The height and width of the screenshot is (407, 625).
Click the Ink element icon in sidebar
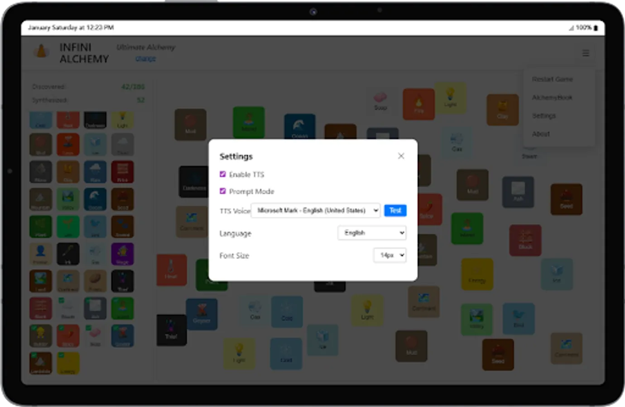[68, 254]
